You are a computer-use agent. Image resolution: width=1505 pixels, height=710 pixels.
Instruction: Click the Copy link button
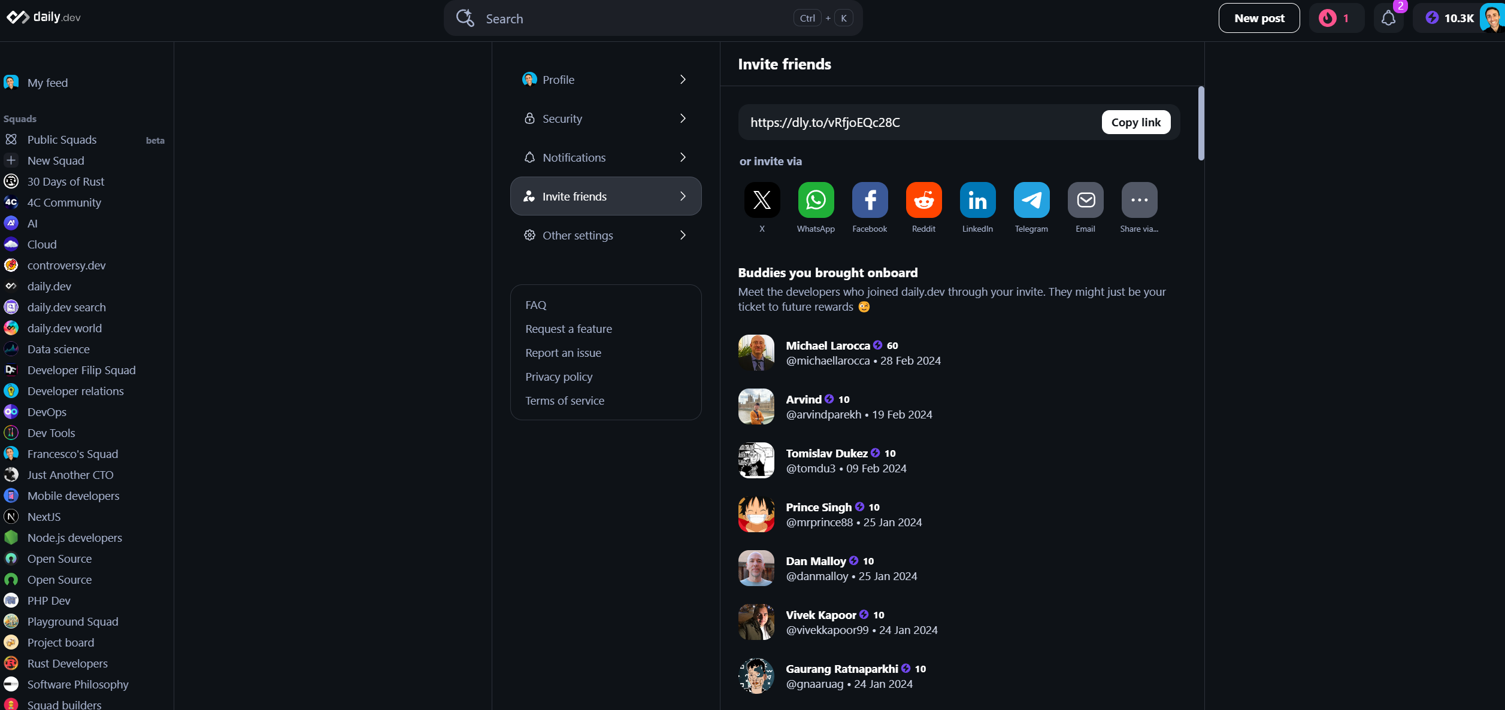coord(1136,122)
